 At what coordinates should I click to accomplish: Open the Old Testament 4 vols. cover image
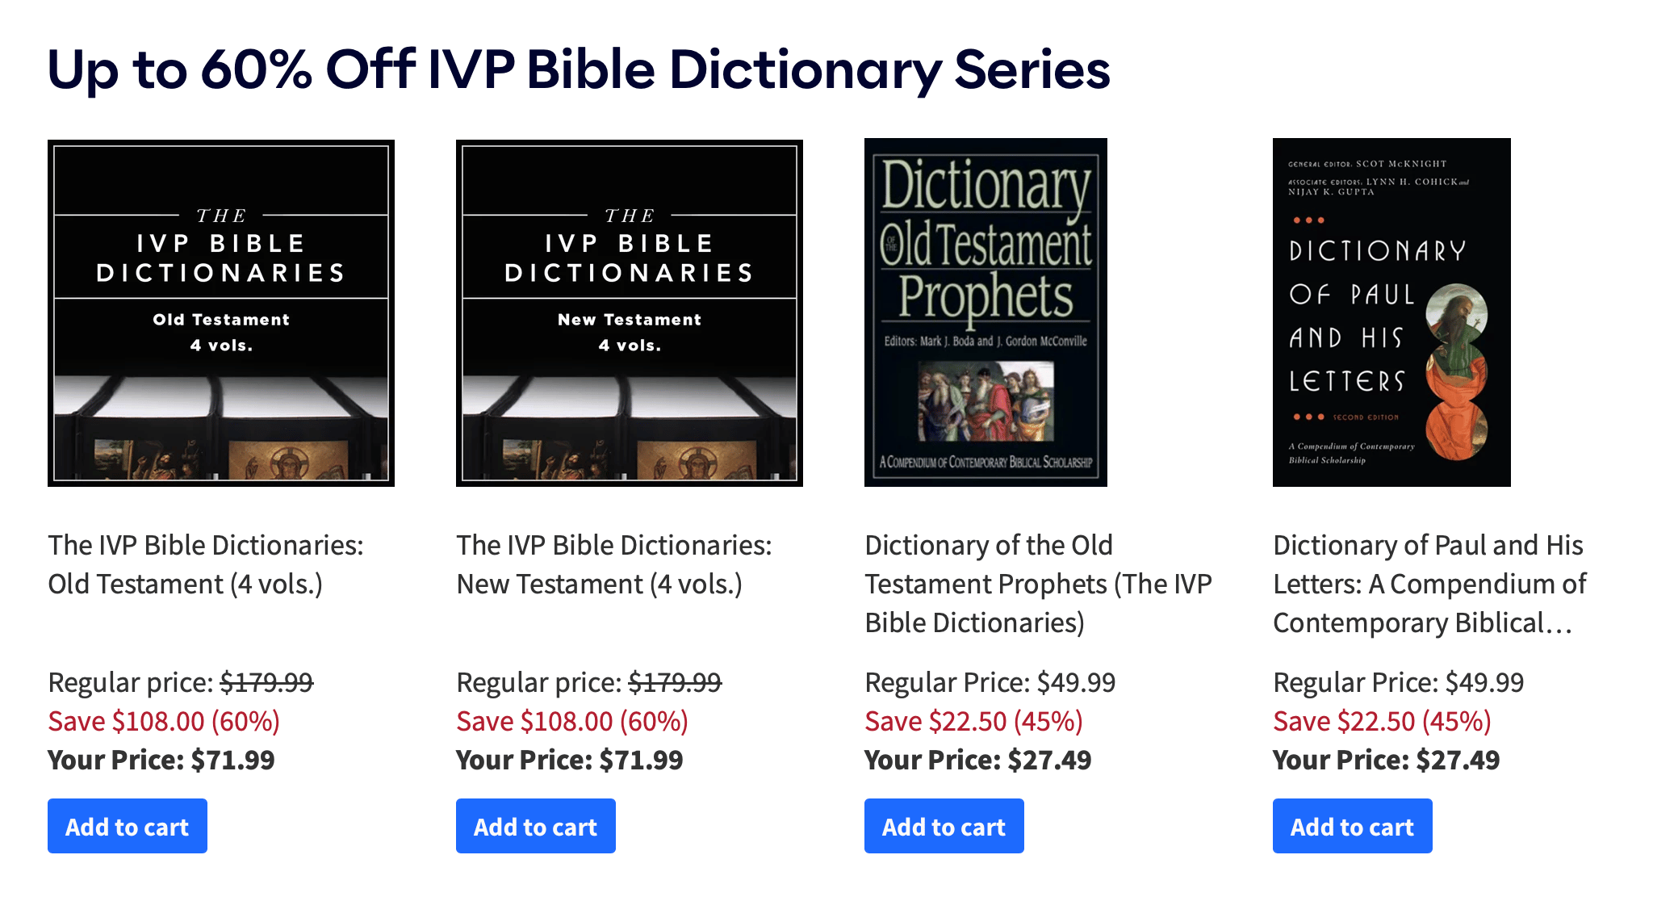coord(220,312)
